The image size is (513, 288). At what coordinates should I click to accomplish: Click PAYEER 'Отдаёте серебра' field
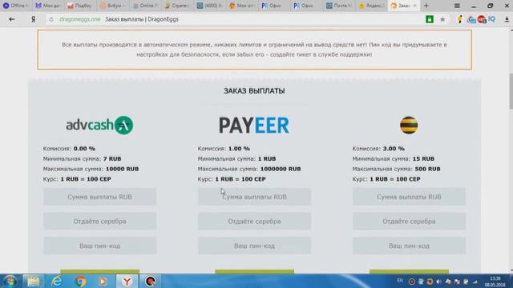point(254,222)
